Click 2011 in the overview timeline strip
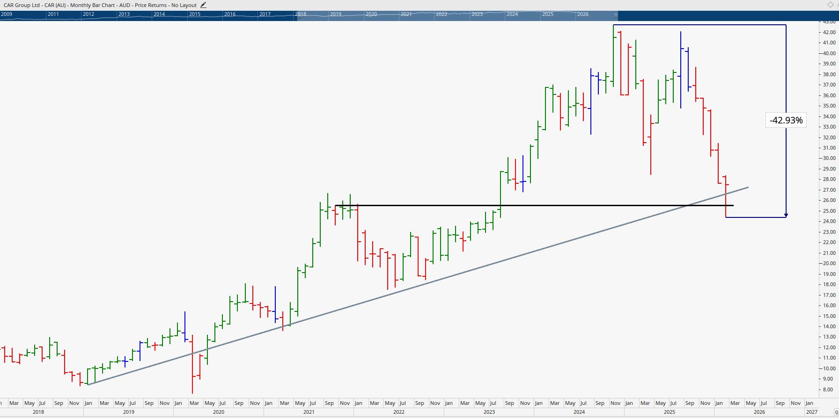The image size is (839, 418). coord(53,14)
